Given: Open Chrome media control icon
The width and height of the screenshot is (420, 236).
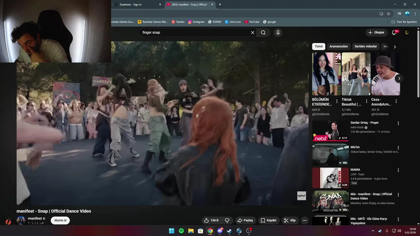Looking at the screenshot, I should (x=399, y=14).
